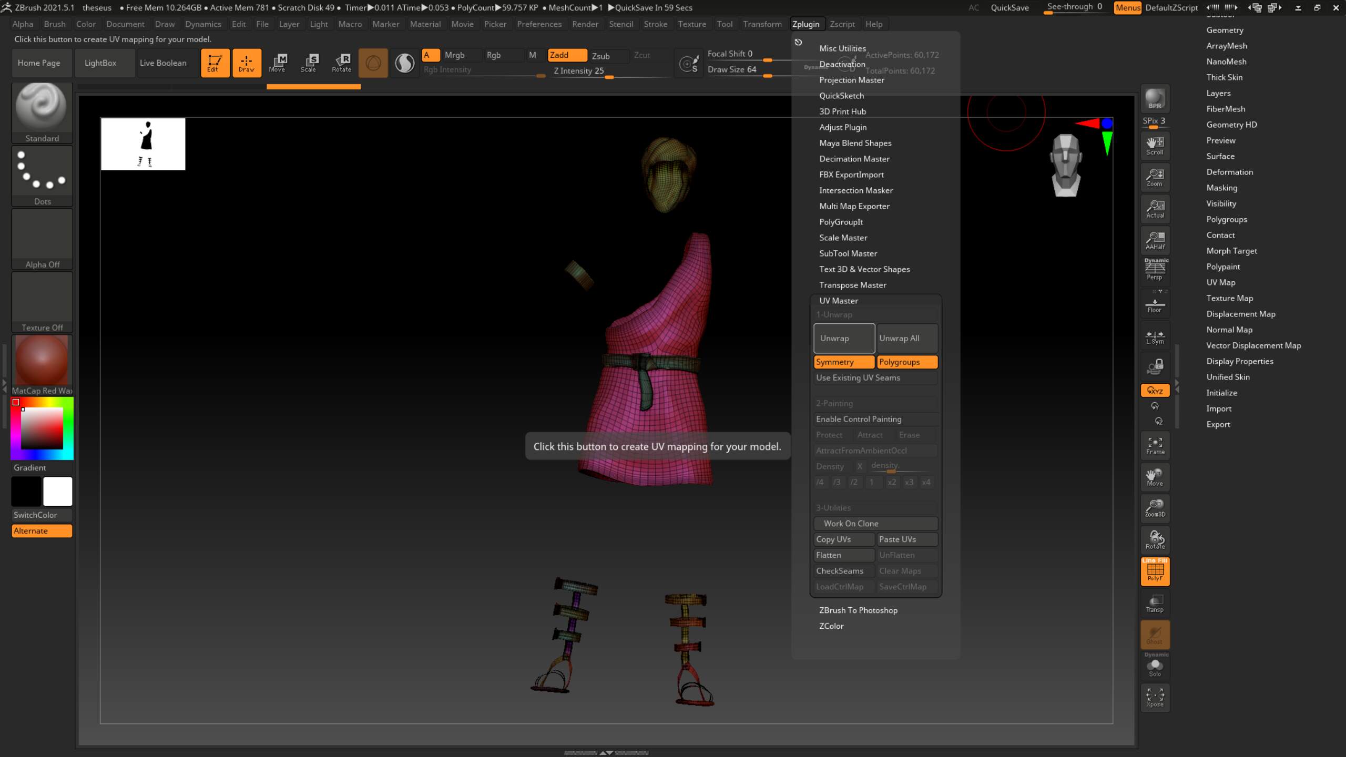Toggle the Floor grid
The height and width of the screenshot is (757, 1346).
[1155, 303]
